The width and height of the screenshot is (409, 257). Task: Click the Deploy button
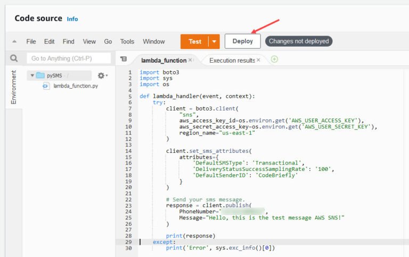coord(242,41)
